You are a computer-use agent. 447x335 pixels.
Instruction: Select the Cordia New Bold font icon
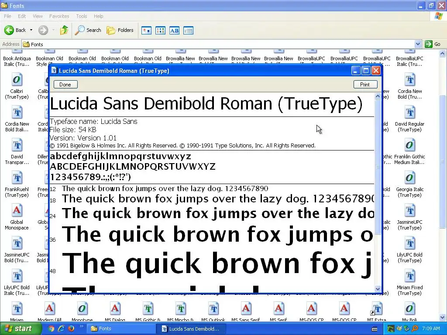(x=409, y=79)
